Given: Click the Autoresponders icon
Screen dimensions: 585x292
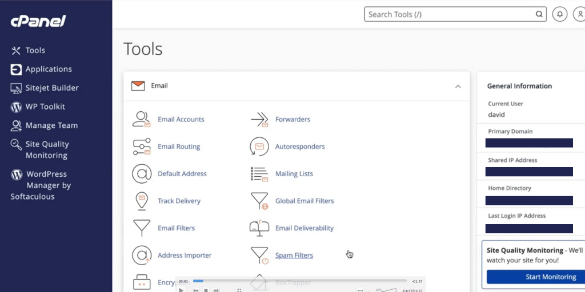Looking at the screenshot, I should pos(259,147).
